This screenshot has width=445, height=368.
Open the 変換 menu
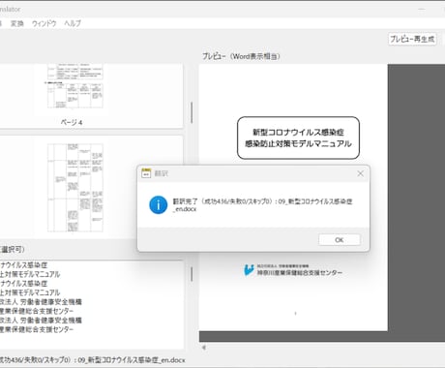point(17,23)
